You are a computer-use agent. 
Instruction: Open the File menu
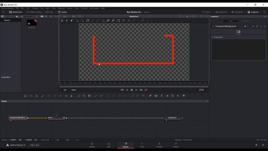[17, 8]
